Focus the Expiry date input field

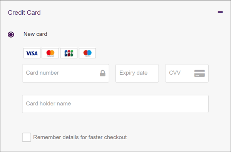(137, 73)
